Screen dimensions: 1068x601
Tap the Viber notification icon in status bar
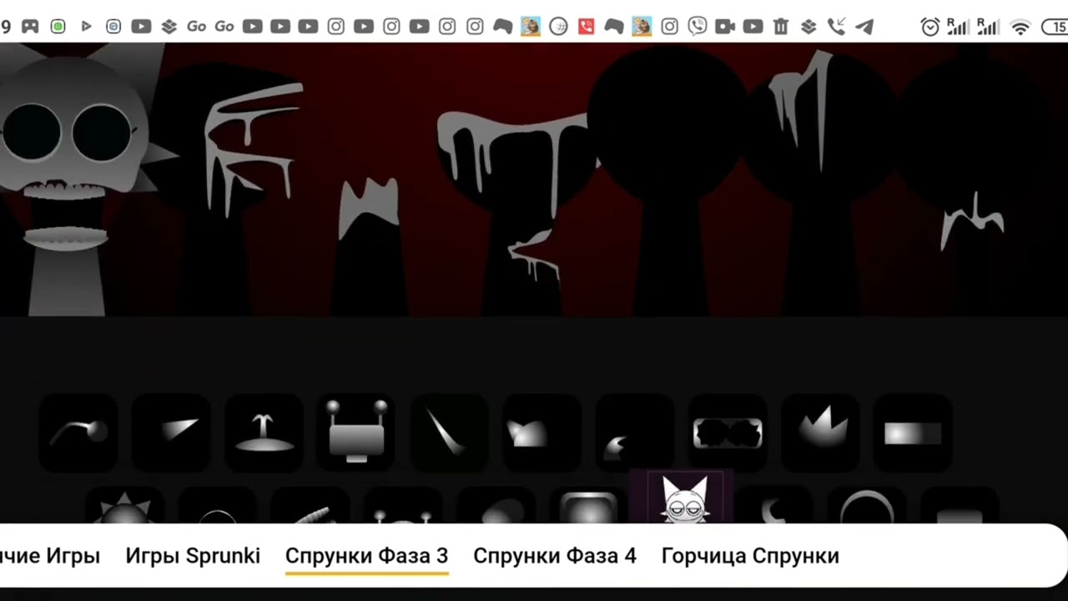pyautogui.click(x=698, y=27)
